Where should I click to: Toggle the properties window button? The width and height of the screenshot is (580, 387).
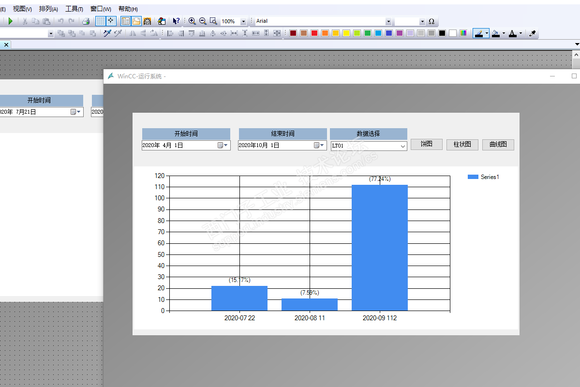click(x=125, y=21)
